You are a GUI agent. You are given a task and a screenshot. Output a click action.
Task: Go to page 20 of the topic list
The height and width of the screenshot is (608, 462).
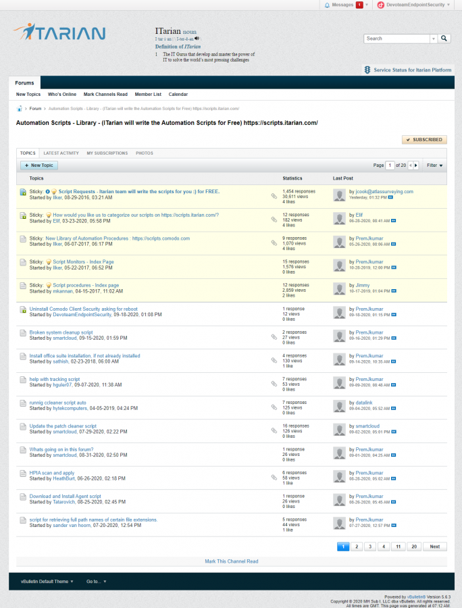coord(414,547)
